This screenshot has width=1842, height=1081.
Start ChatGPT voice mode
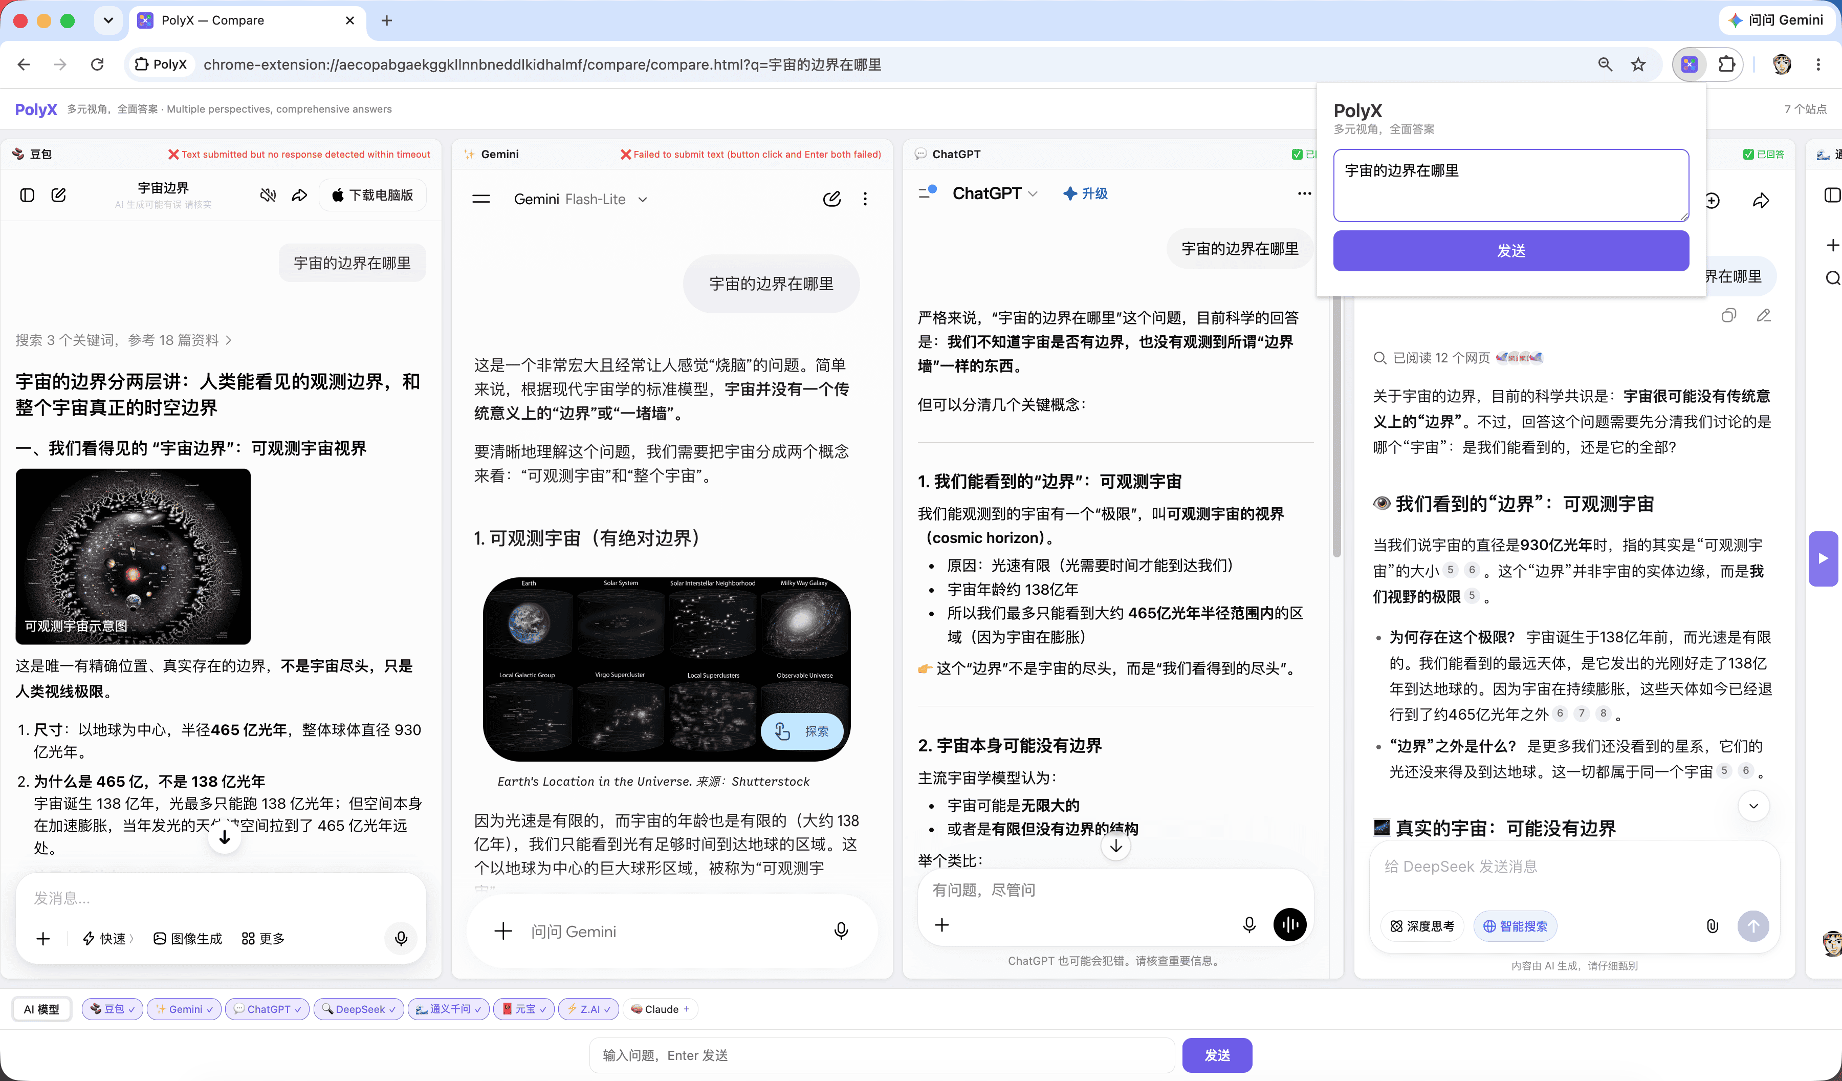1290,924
